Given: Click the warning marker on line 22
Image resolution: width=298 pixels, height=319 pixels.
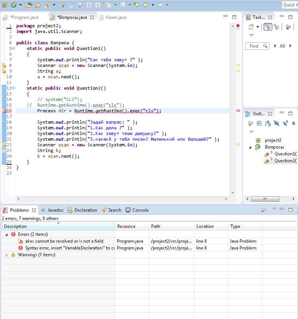Looking at the screenshot, I should point(4,145).
